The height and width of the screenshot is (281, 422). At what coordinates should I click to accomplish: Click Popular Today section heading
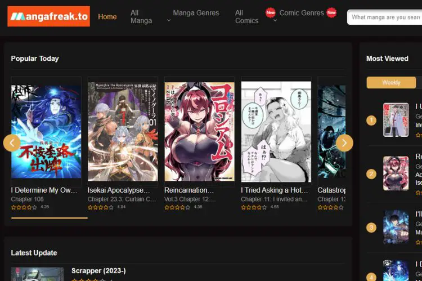click(35, 59)
